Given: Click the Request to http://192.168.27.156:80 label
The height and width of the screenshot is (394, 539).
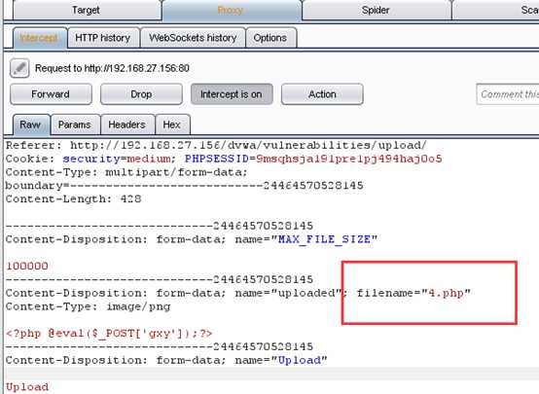Looking at the screenshot, I should click(112, 68).
